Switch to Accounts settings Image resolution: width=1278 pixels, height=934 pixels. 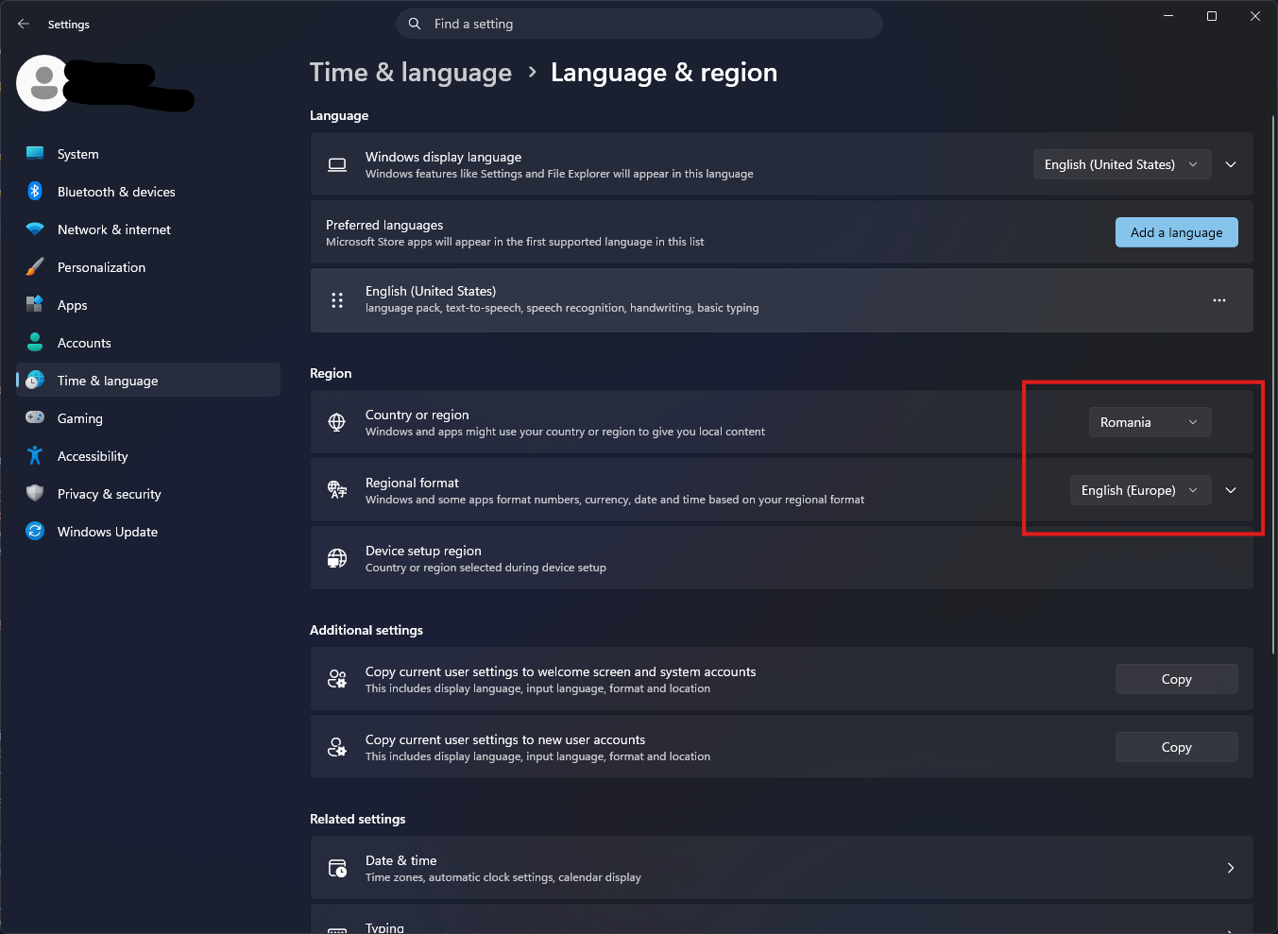148,343
